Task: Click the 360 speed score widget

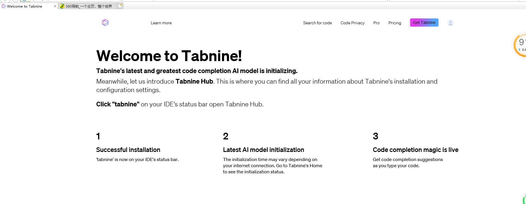Action: point(520,45)
